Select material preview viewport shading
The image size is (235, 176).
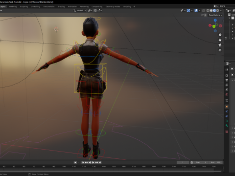click(x=214, y=11)
